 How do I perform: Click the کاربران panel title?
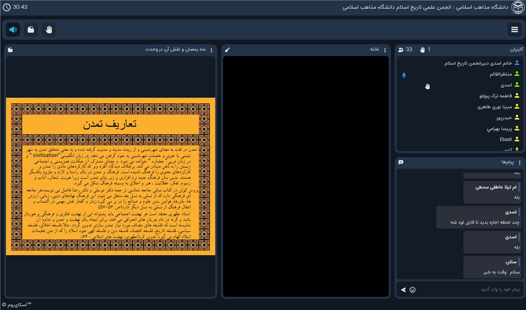click(x=516, y=50)
